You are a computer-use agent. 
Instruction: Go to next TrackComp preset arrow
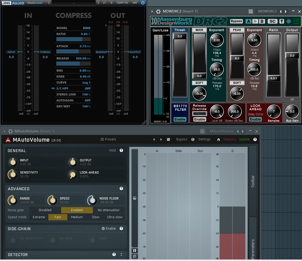tap(98, 3)
